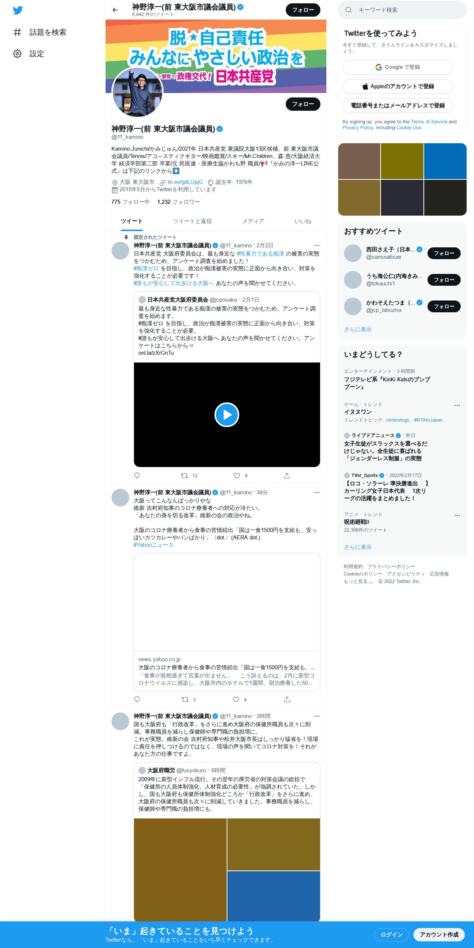Screen dimensions: 474x948
Task: Open 話題を検索 explore in sidebar
Action: [x=39, y=32]
